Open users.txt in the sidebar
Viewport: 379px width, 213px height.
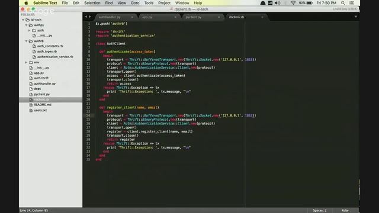[x=40, y=111]
